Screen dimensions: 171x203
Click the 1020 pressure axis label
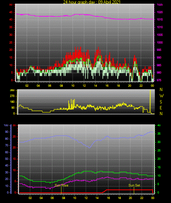160,12
